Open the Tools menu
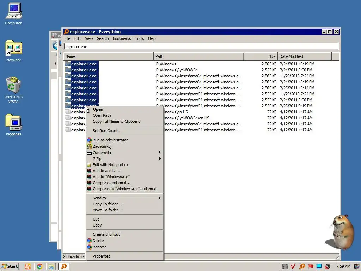The height and width of the screenshot is (271, 361). coord(140,38)
